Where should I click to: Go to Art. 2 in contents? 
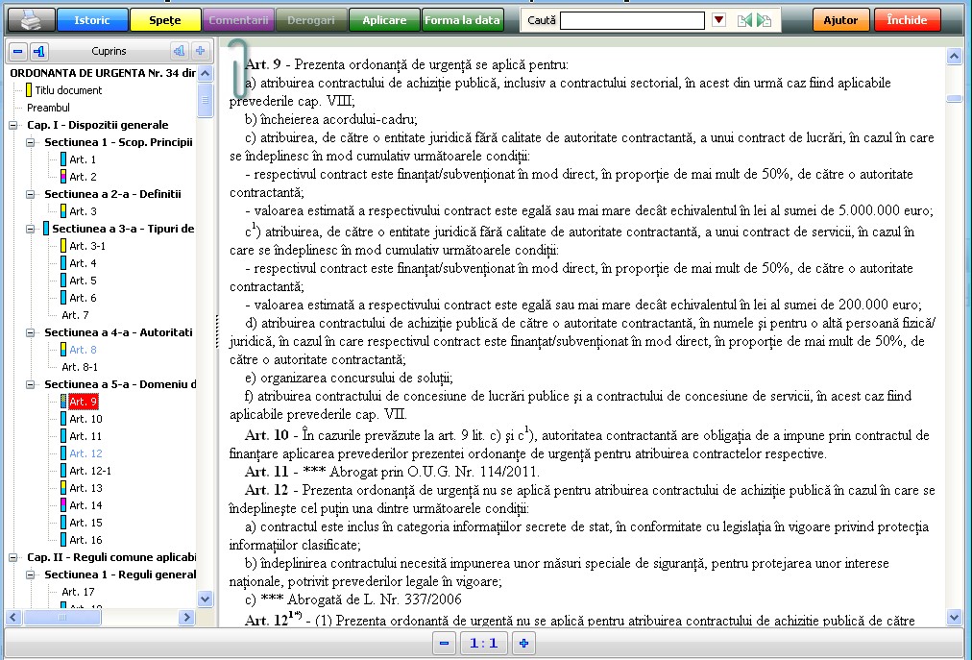[83, 177]
